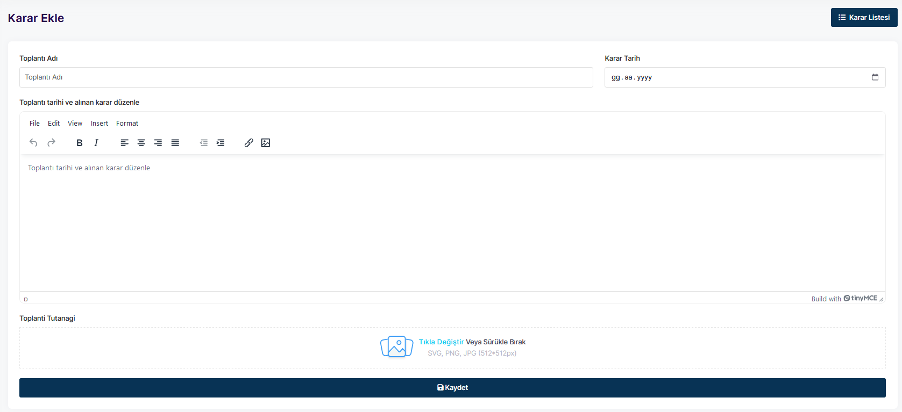Click the Undo icon in editor toolbar
The width and height of the screenshot is (902, 412).
[x=33, y=143]
